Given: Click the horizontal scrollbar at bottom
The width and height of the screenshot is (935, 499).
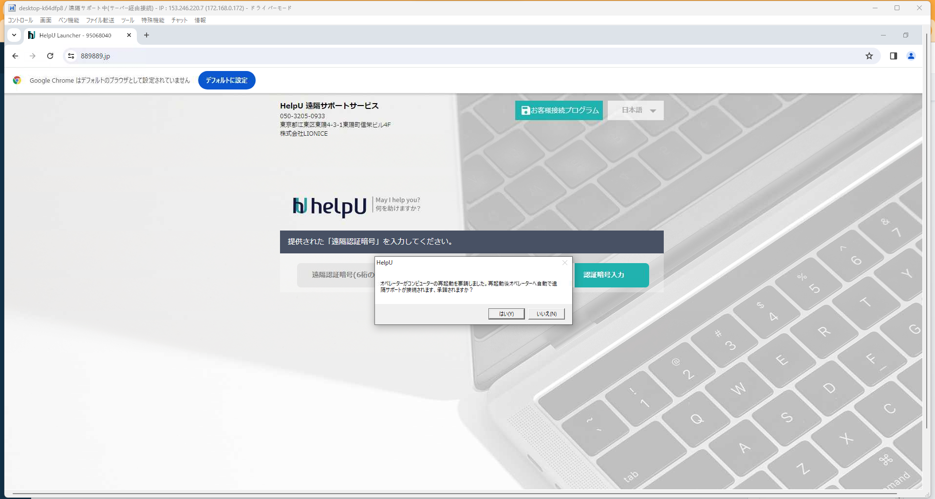Looking at the screenshot, I should (455, 494).
